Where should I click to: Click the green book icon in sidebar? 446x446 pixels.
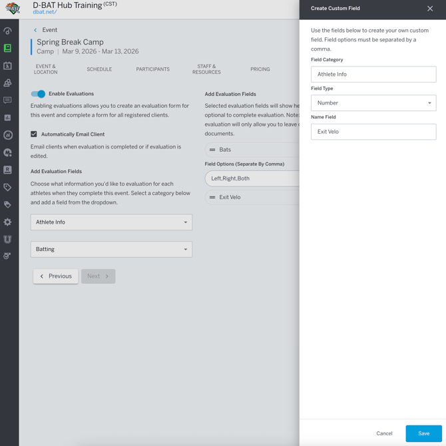(7, 48)
